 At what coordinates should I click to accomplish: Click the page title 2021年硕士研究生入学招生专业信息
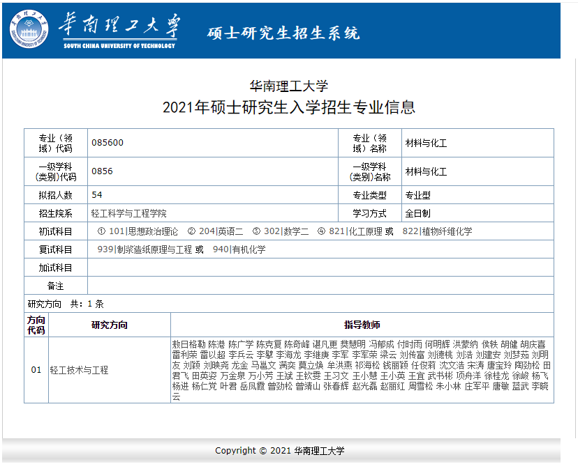pyautogui.click(x=288, y=107)
